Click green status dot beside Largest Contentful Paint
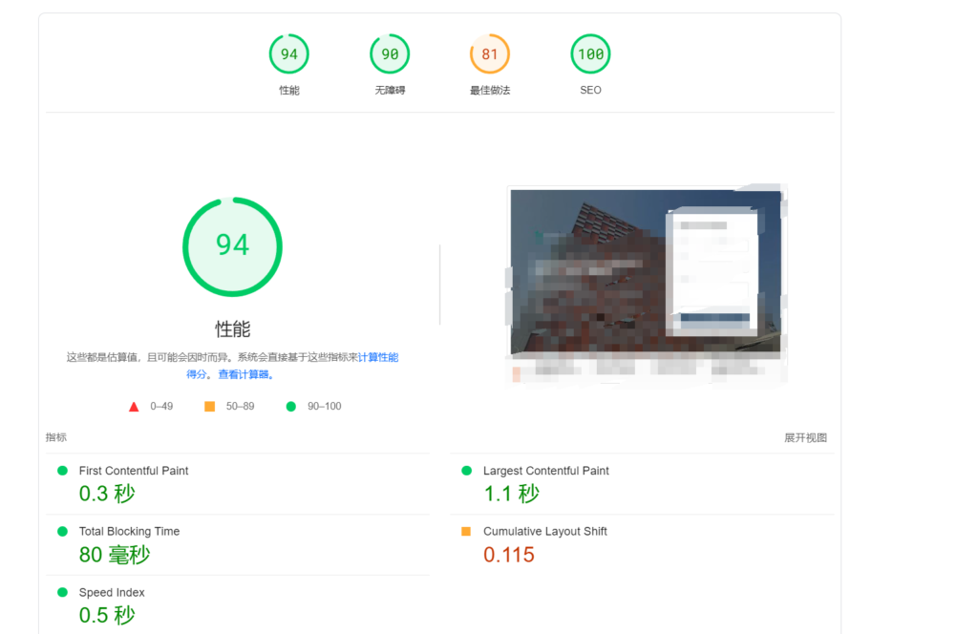978x634 pixels. coord(466,471)
